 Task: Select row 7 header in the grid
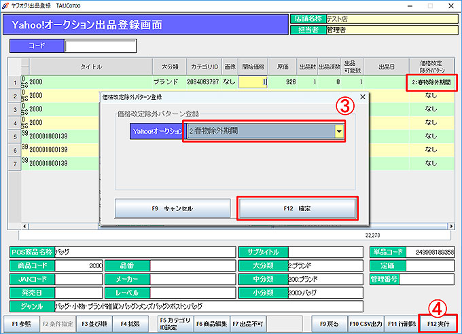tap(14, 164)
